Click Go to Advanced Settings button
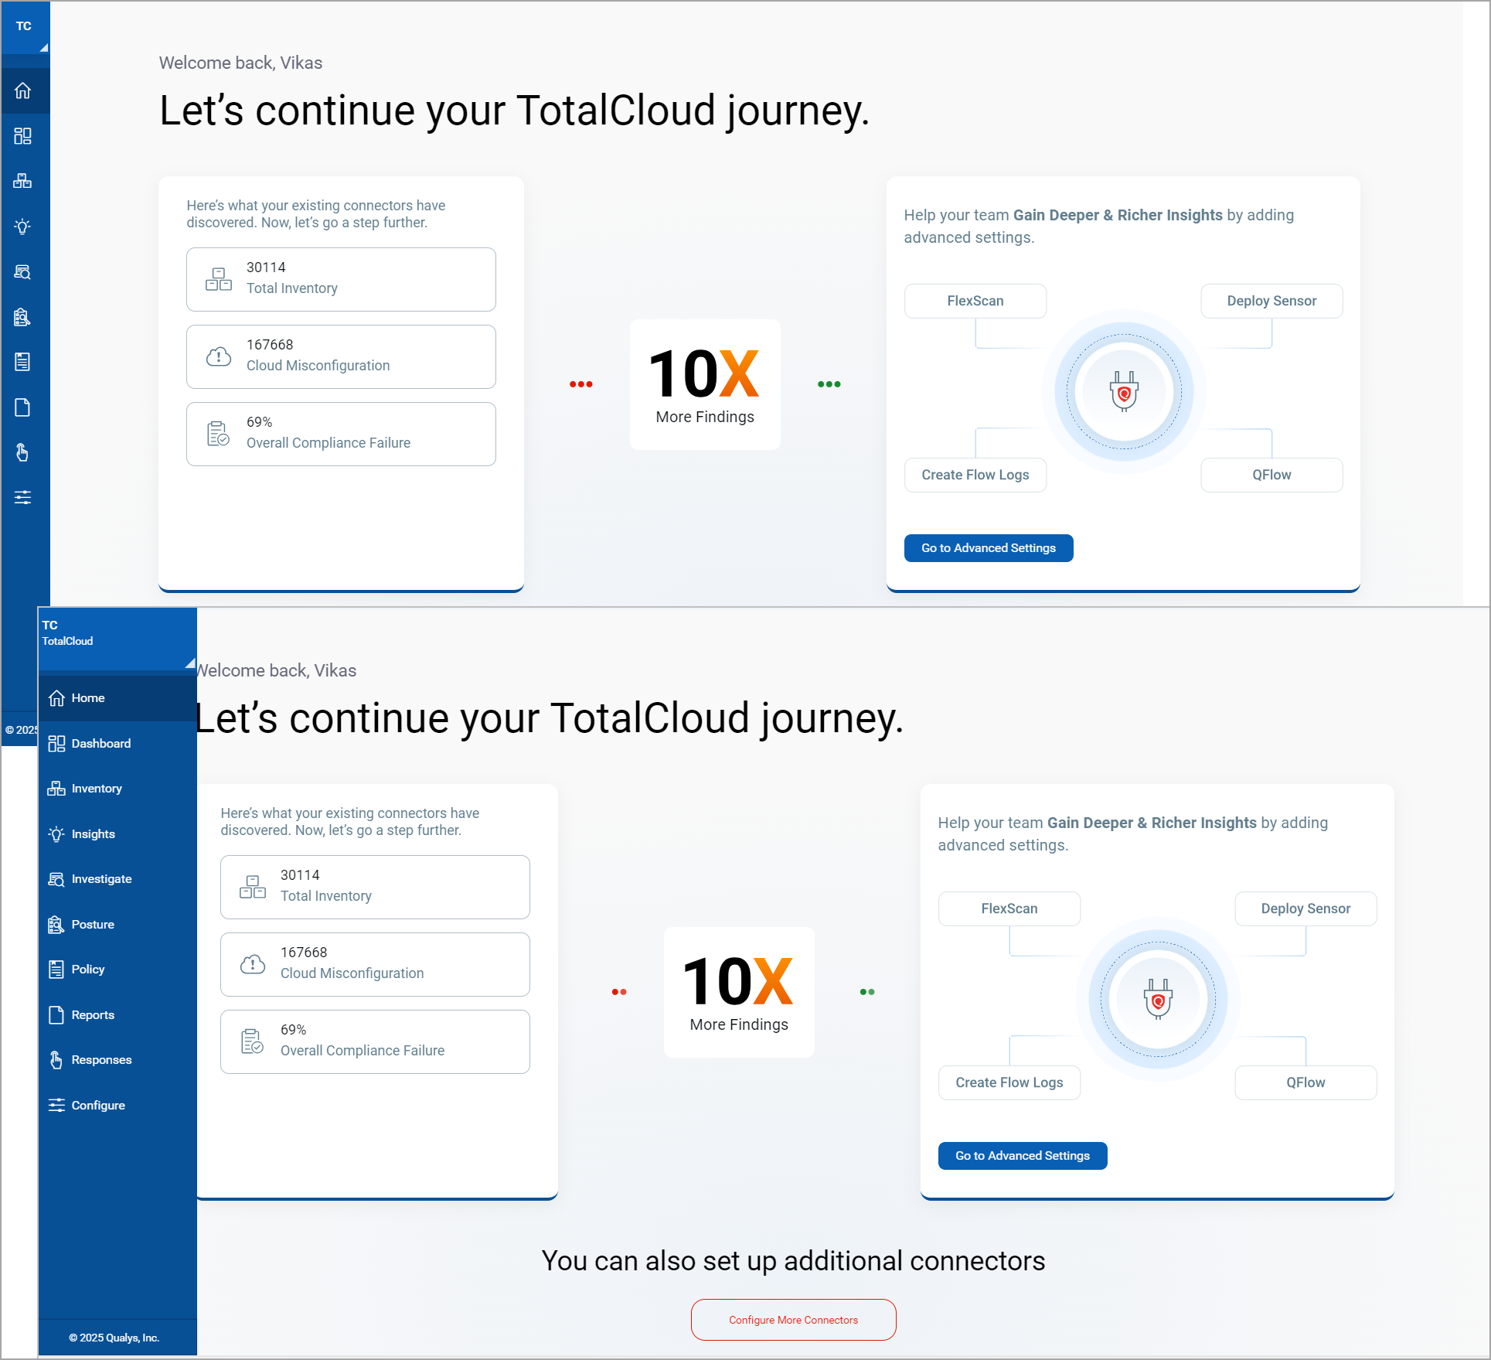The height and width of the screenshot is (1360, 1491). 989,547
